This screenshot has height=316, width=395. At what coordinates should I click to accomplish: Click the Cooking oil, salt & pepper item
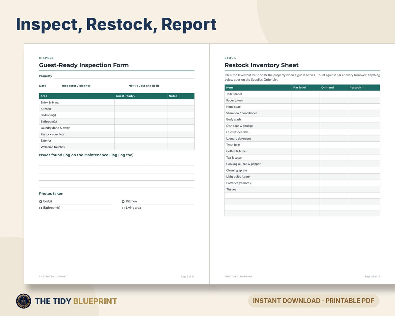(244, 164)
